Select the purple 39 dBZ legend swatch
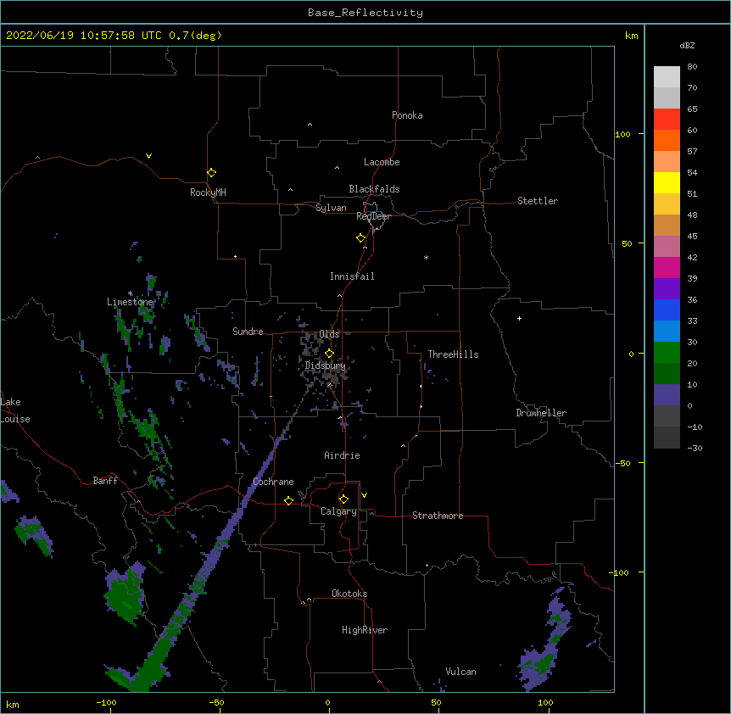 (667, 288)
